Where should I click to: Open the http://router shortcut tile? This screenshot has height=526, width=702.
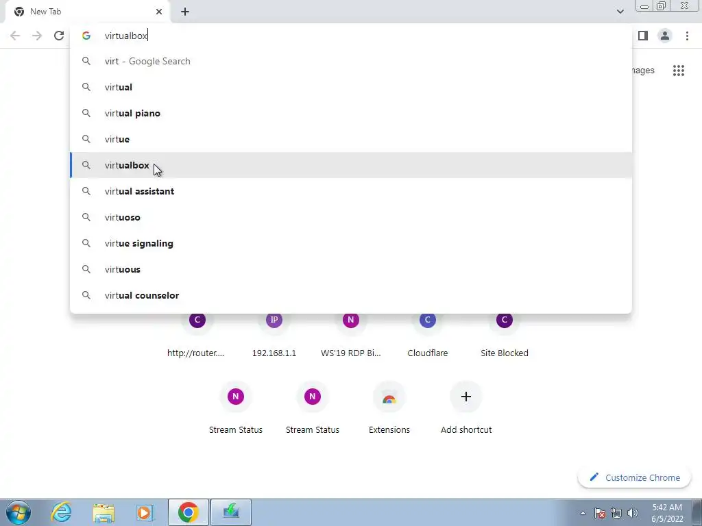197,336
